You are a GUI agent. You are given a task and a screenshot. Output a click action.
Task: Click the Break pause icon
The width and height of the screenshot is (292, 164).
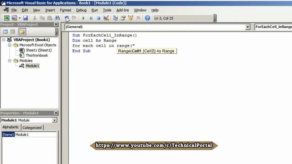(x=91, y=18)
